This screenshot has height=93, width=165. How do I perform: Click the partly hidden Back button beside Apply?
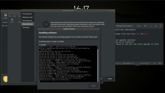[102, 79]
